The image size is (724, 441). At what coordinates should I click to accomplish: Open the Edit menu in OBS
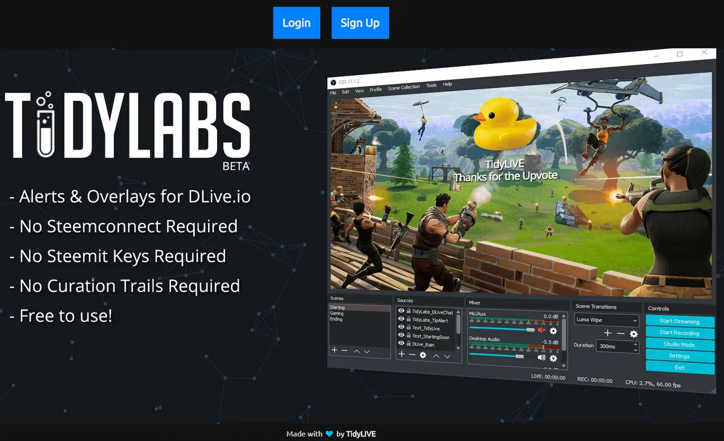pyautogui.click(x=346, y=91)
